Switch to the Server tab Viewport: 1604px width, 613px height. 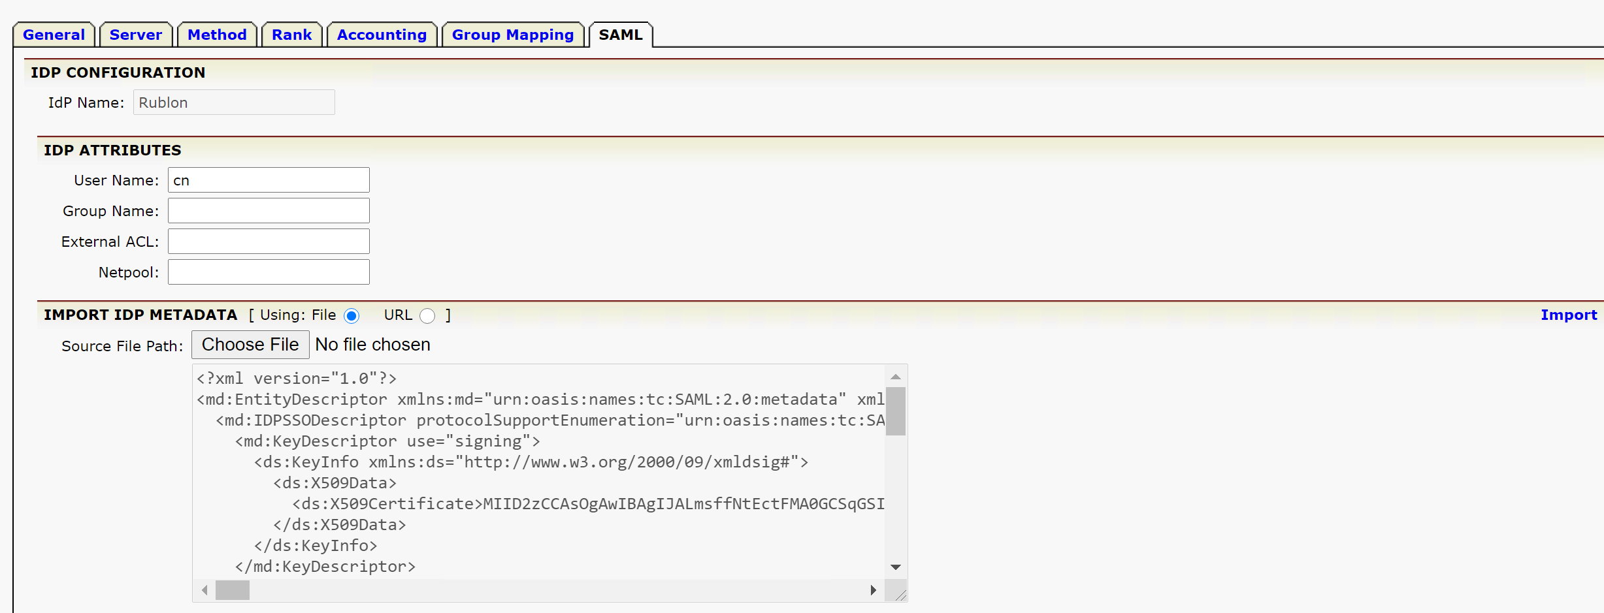135,35
